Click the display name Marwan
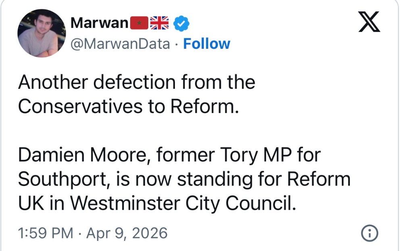Image resolution: width=403 pixels, height=251 pixels. [x=99, y=23]
